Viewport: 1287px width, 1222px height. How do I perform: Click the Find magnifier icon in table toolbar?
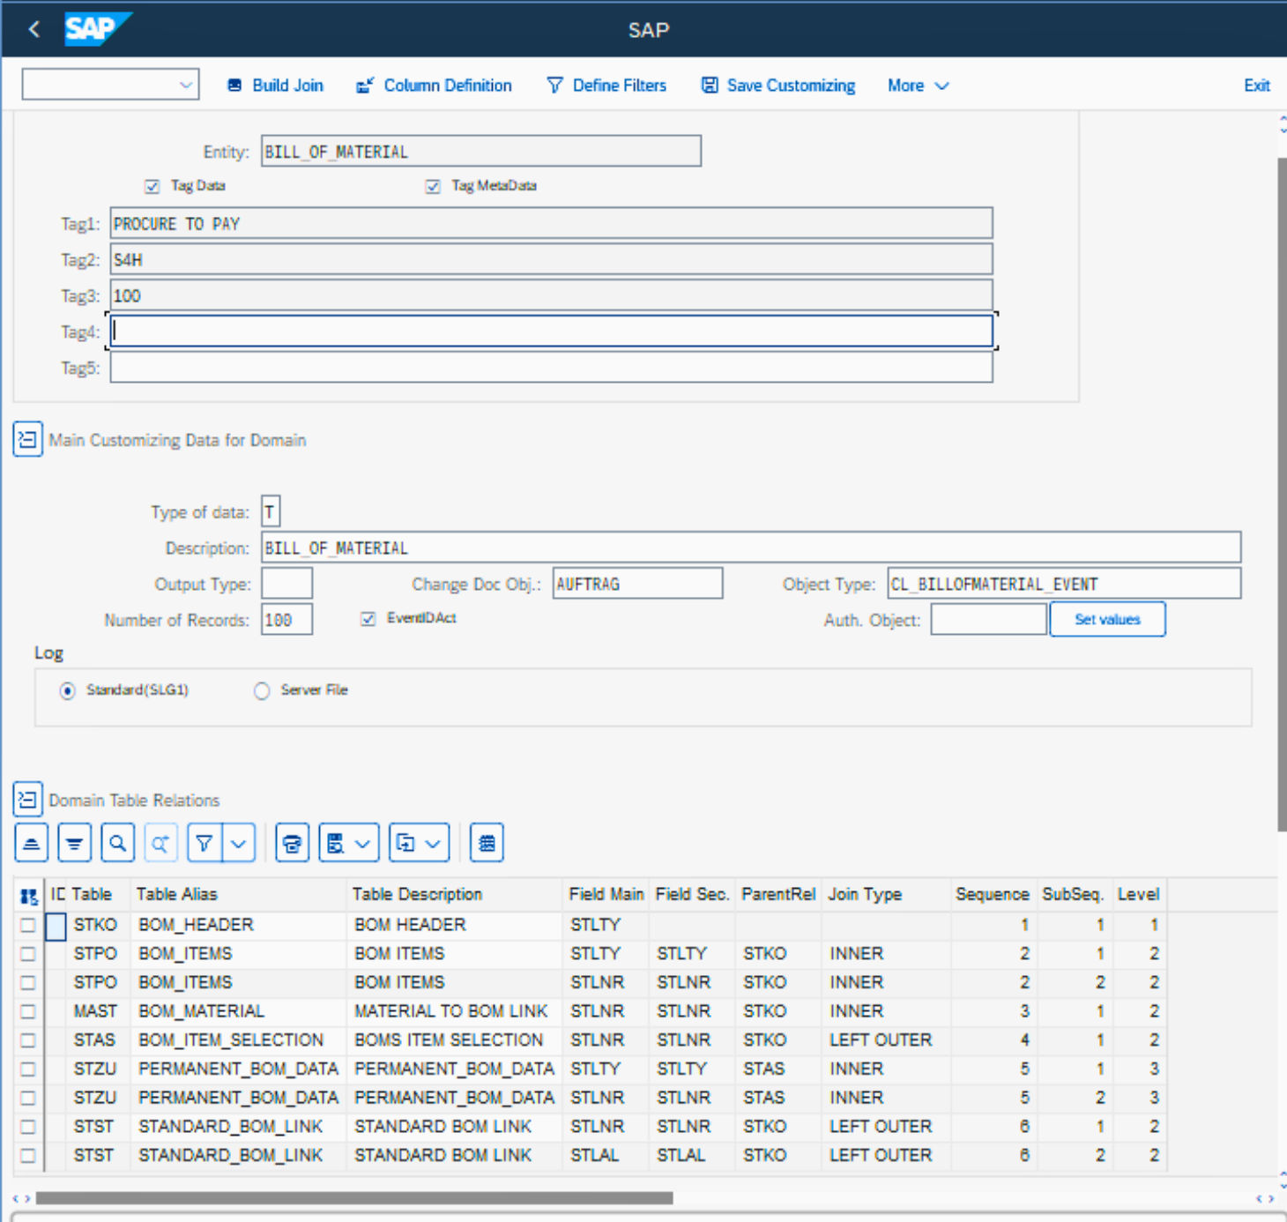pos(117,844)
